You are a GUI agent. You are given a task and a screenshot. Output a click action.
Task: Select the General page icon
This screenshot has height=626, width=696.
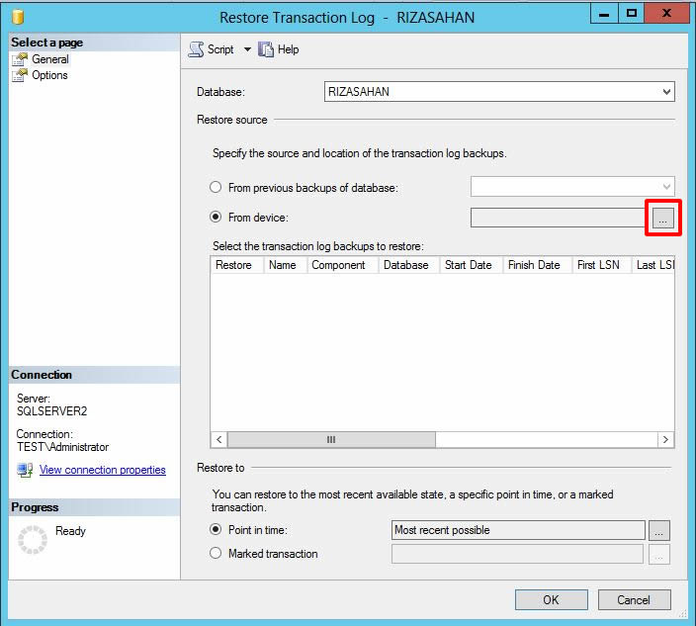coord(20,59)
